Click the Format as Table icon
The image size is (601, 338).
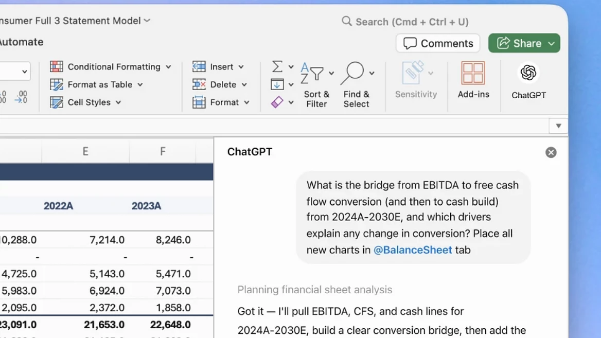point(57,84)
